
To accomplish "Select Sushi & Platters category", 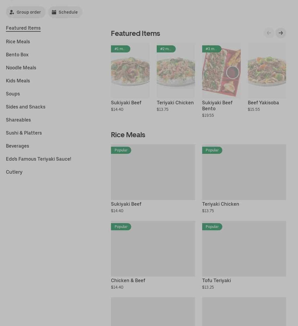I will 24,133.
